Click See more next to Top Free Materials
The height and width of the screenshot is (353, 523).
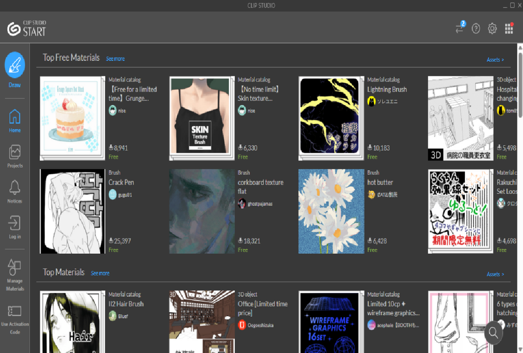click(x=115, y=59)
